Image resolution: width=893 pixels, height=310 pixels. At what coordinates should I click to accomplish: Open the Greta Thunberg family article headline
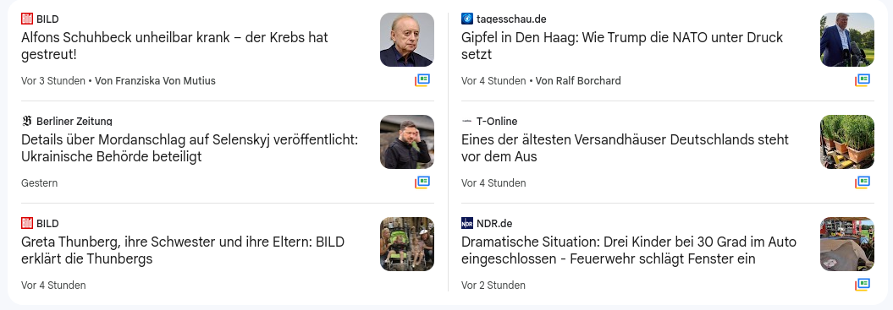pyautogui.click(x=183, y=250)
